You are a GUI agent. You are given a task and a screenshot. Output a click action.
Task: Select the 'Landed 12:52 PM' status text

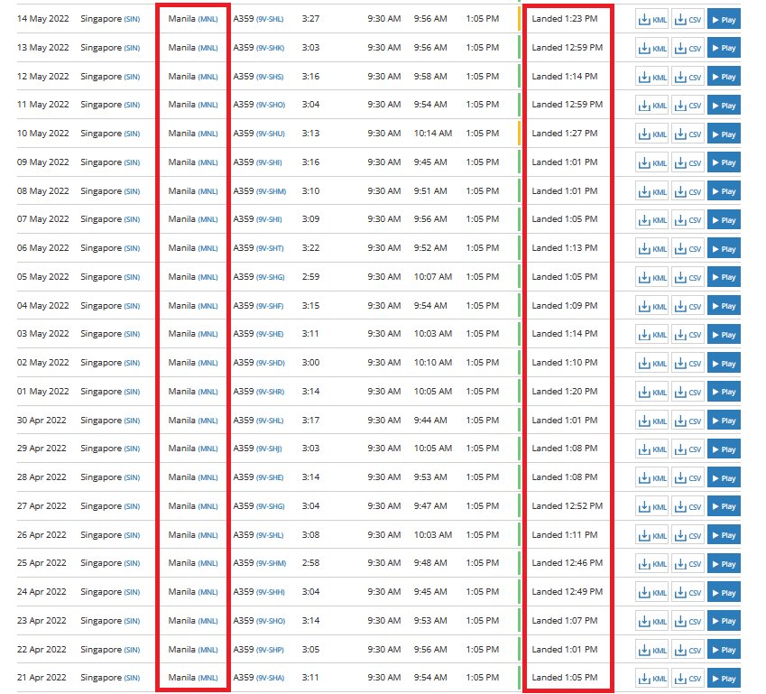coord(568,506)
